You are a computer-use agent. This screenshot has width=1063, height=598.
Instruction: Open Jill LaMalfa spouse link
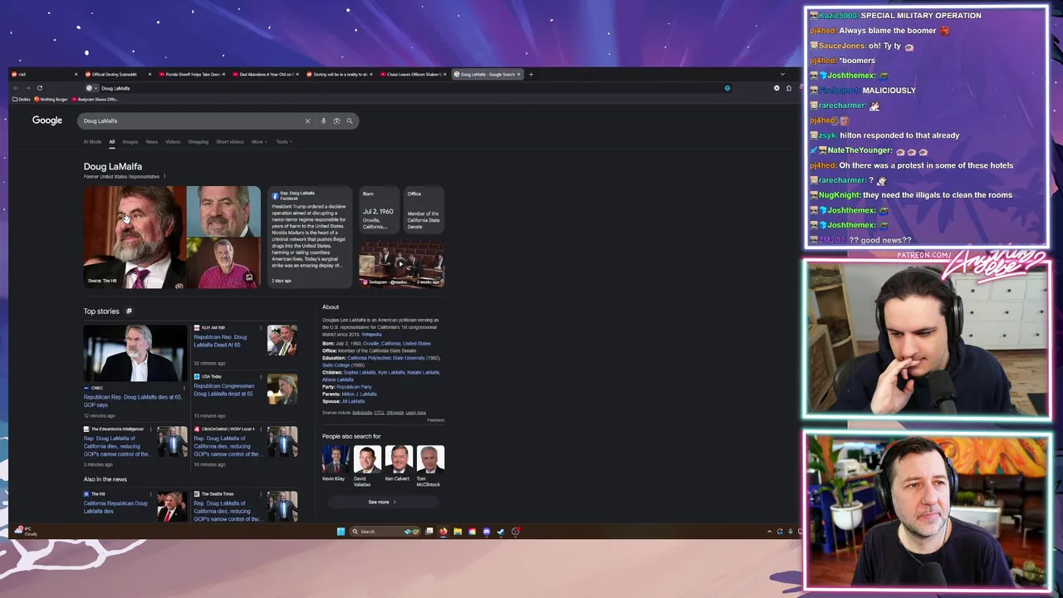[353, 401]
